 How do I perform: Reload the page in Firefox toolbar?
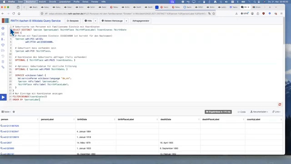[x=14, y=14]
